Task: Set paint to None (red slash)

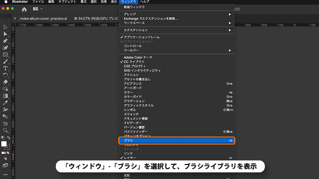Action: pyautogui.click(x=8, y=153)
